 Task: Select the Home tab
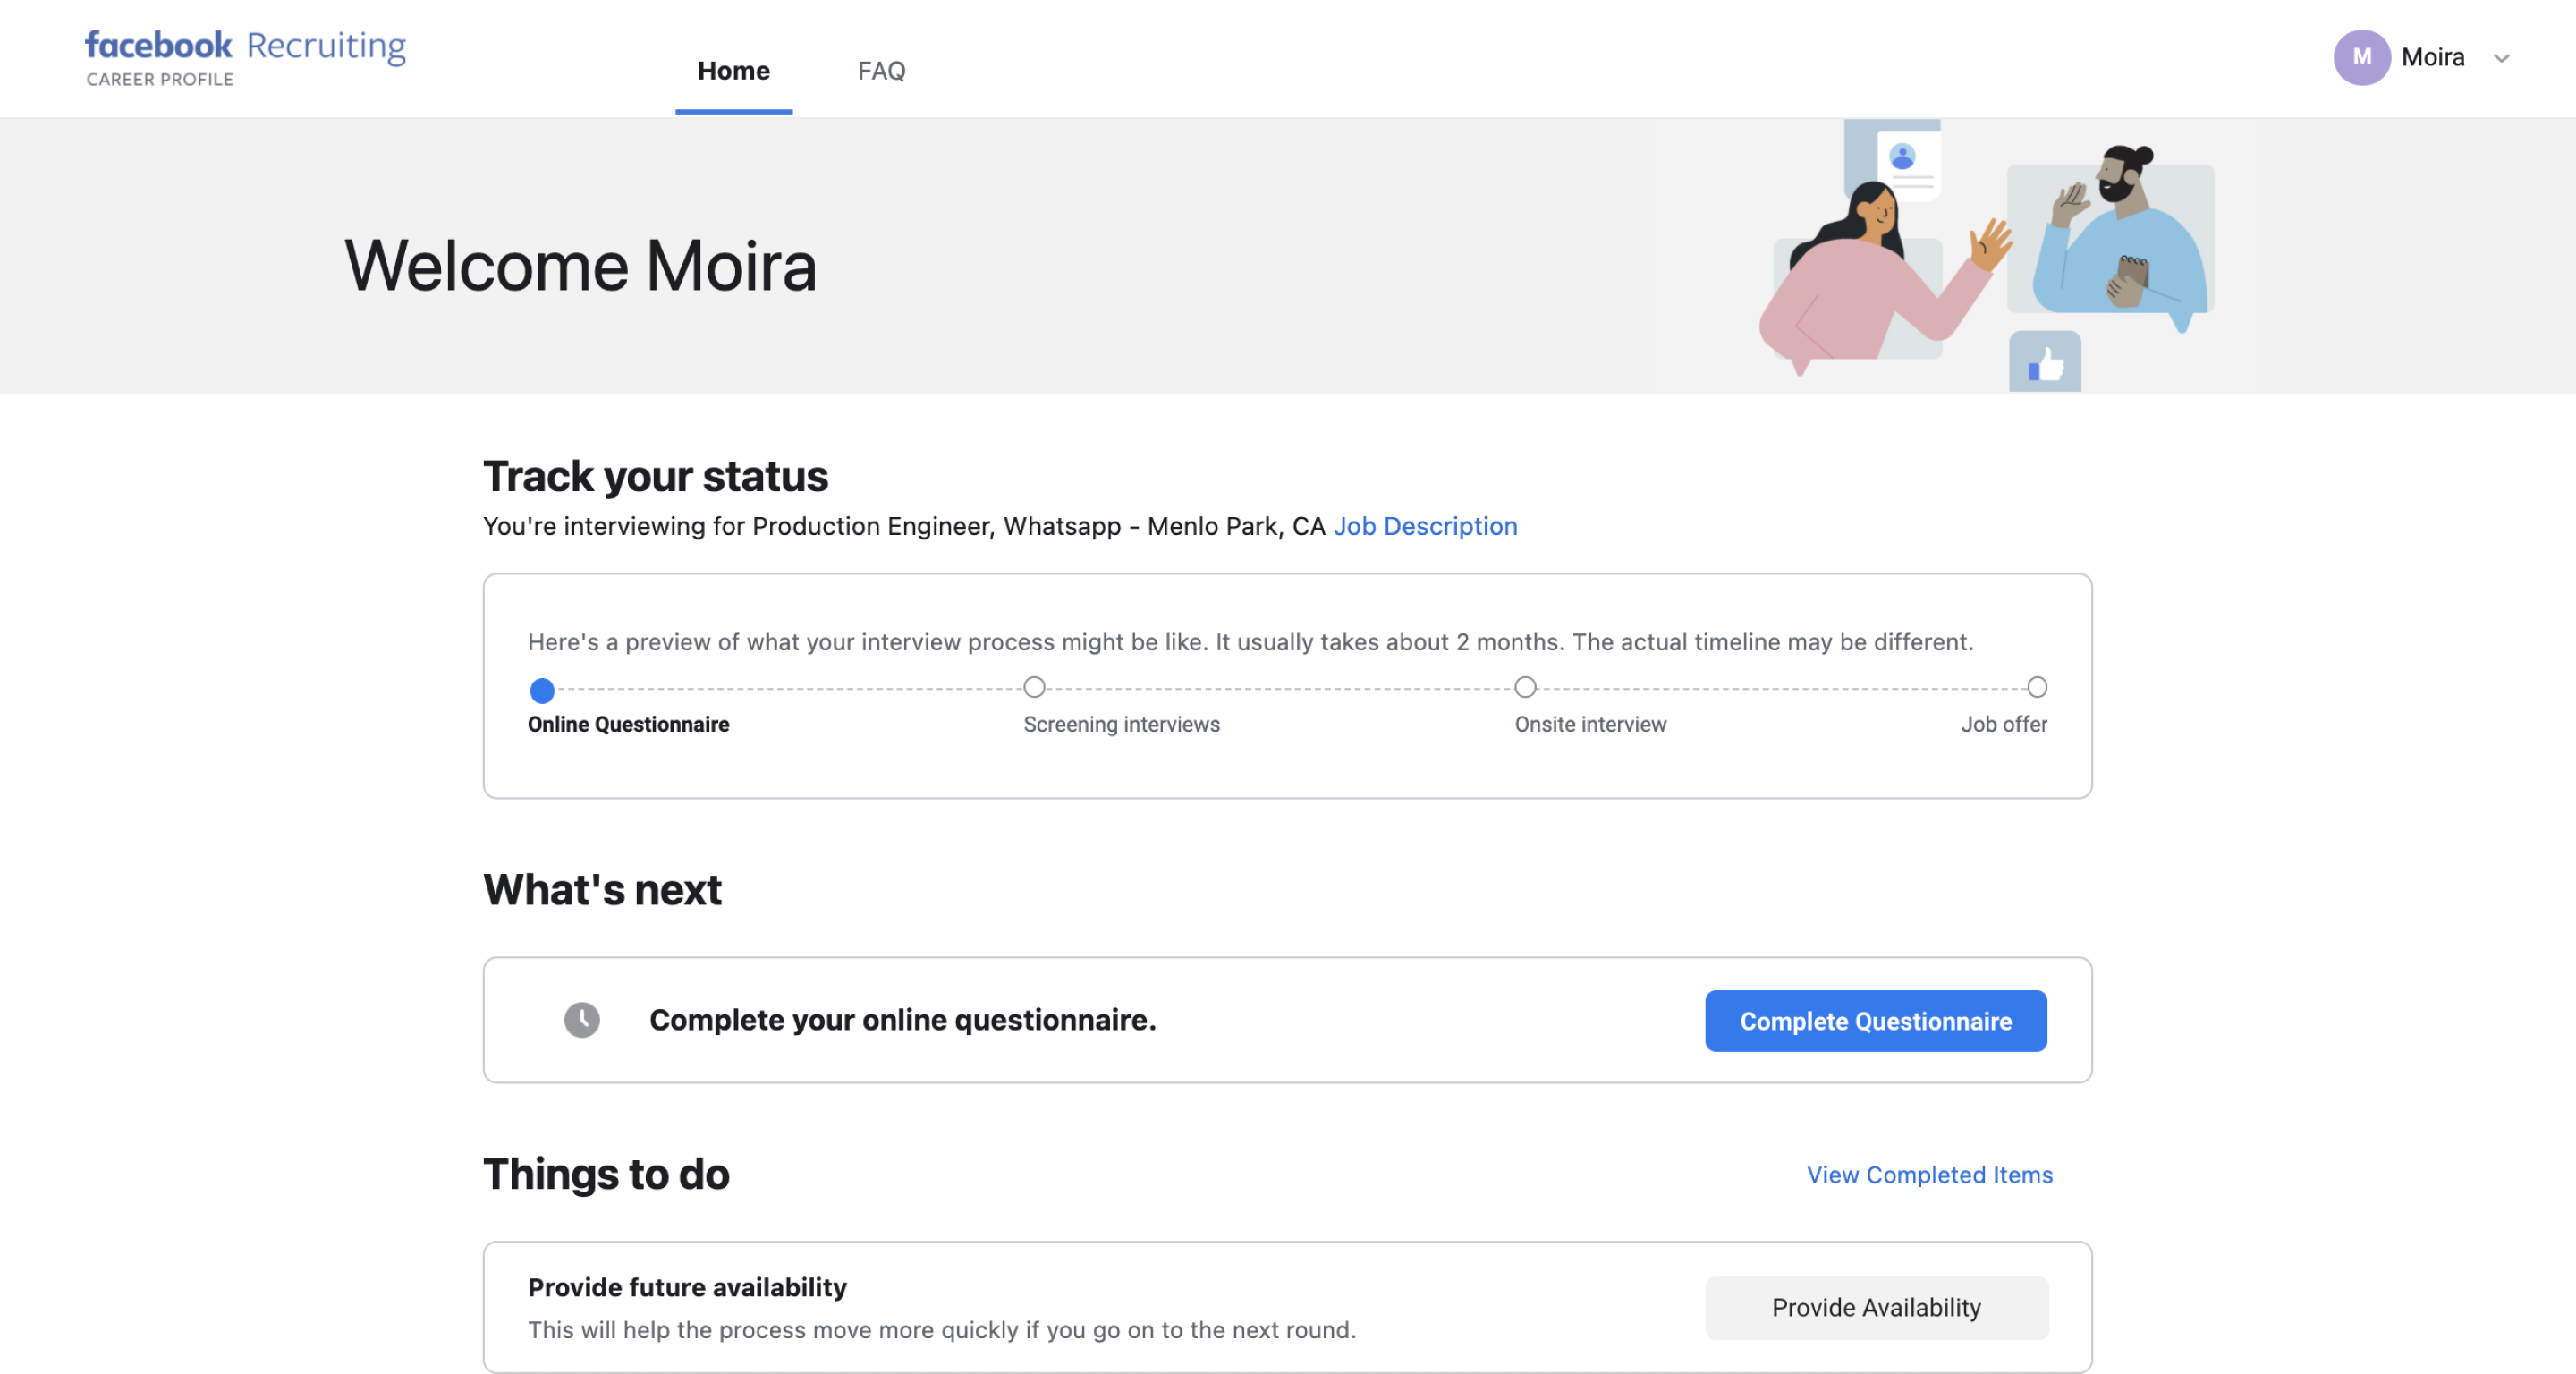pyautogui.click(x=733, y=71)
